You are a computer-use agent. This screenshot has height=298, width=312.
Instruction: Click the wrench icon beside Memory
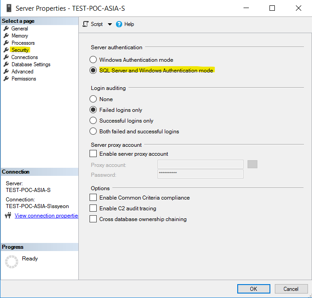pyautogui.click(x=6, y=36)
